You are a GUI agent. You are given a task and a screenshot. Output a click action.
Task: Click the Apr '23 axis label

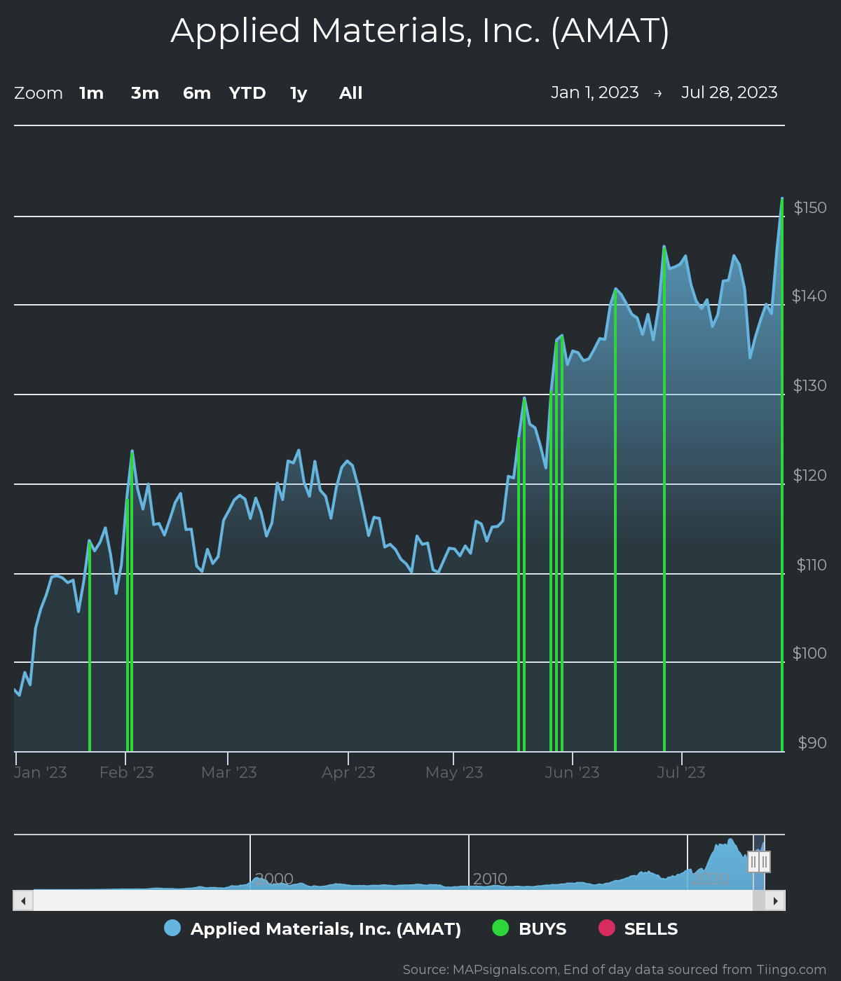(349, 772)
